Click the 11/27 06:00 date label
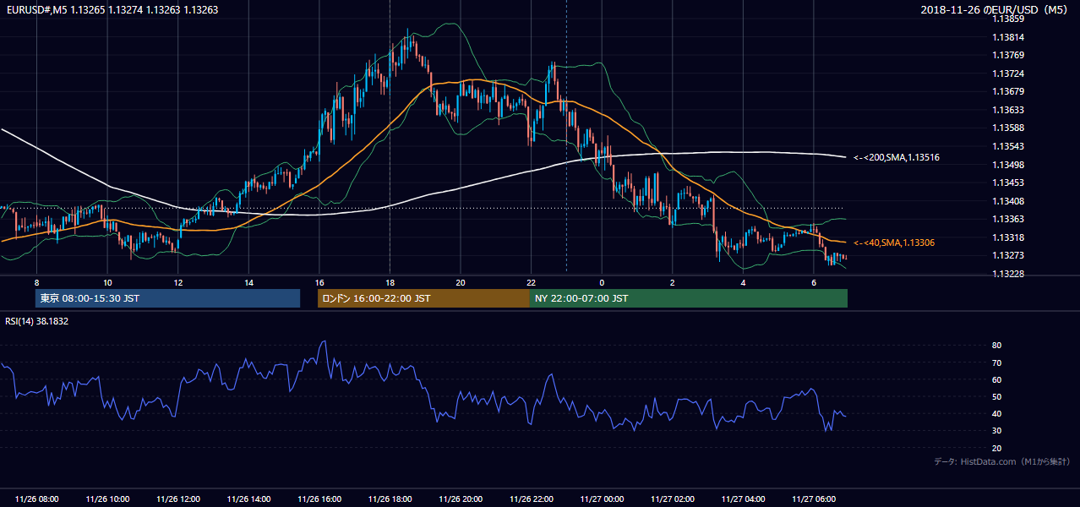The width and height of the screenshot is (1080, 507). click(814, 499)
